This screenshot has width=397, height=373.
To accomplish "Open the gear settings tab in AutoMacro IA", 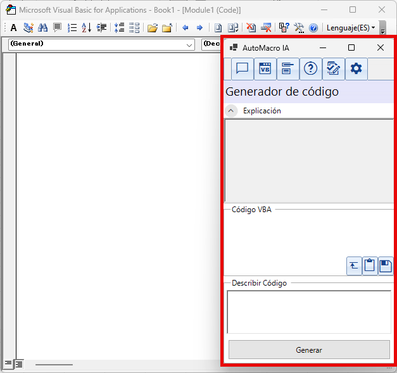I will click(356, 69).
